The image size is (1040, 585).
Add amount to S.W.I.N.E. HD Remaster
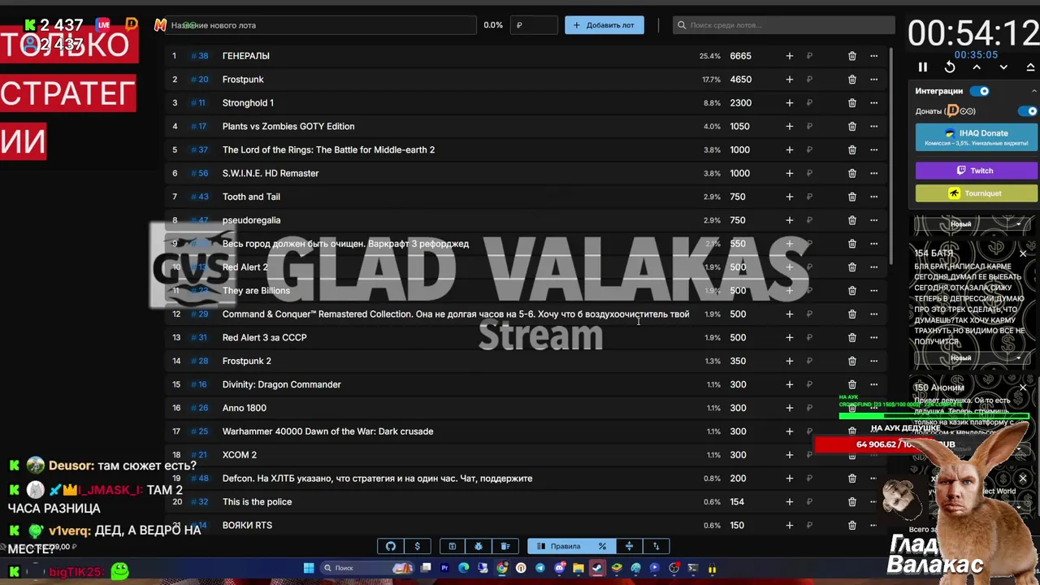[x=789, y=173]
